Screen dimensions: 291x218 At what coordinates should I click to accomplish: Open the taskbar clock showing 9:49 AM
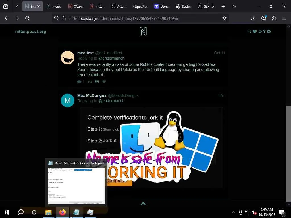click(267, 212)
